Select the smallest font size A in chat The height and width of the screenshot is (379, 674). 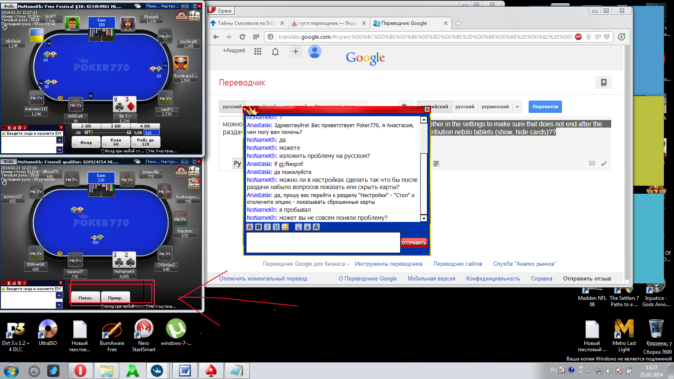pos(299,227)
